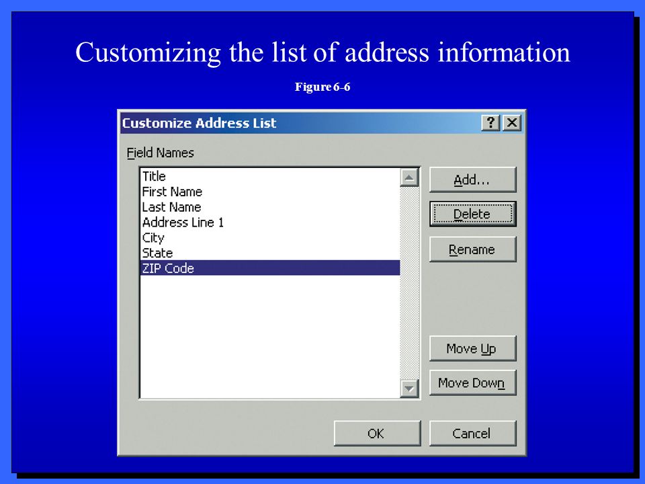Select Address Line 1 field
This screenshot has width=645, height=484.
(270, 223)
